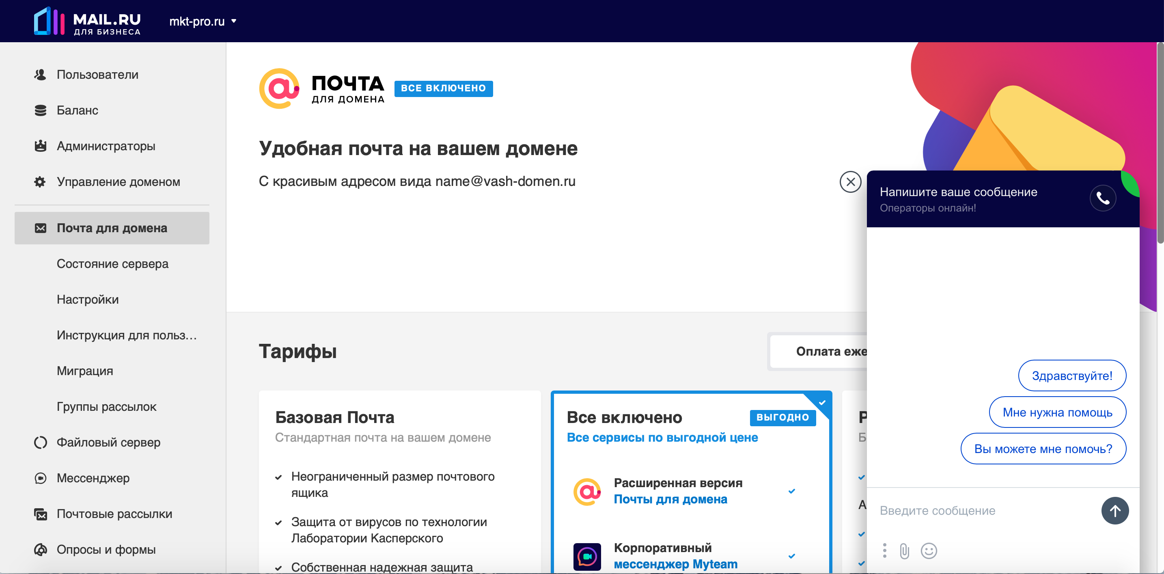The image size is (1164, 574).
Task: Open Инструкция для польз… submenu item
Action: [x=127, y=335]
